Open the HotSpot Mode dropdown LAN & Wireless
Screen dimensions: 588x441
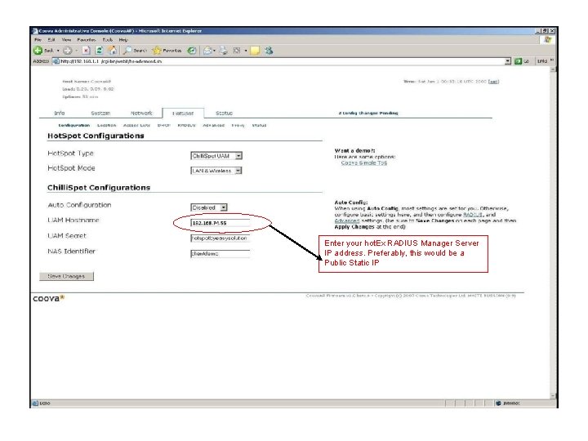click(216, 171)
